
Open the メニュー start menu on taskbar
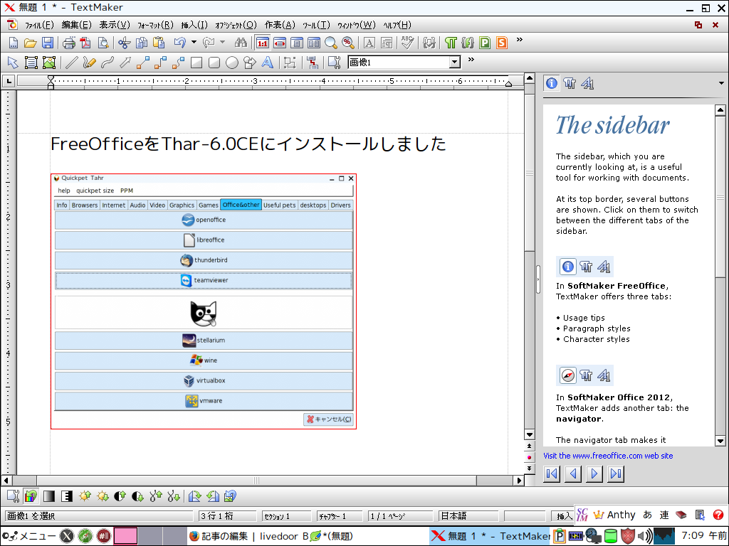click(28, 536)
